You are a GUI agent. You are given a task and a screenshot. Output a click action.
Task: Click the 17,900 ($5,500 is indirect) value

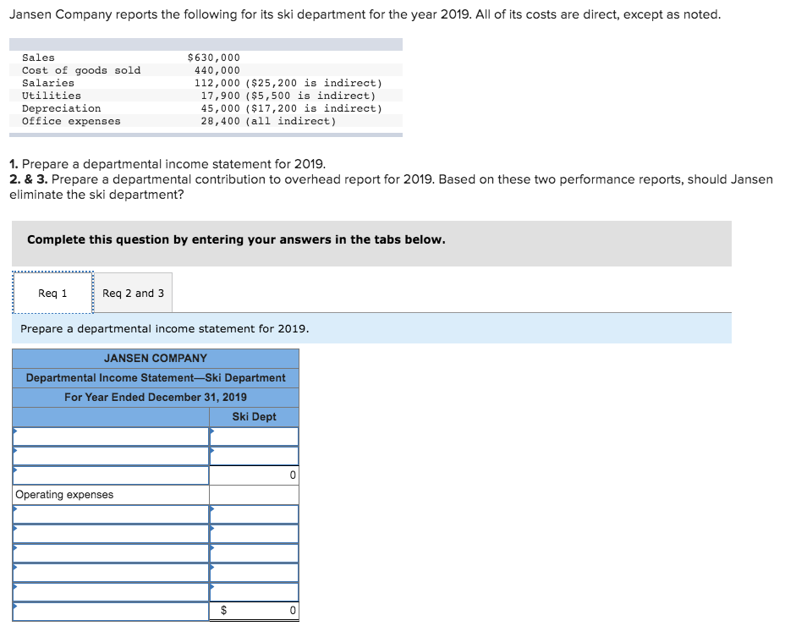pyautogui.click(x=288, y=96)
